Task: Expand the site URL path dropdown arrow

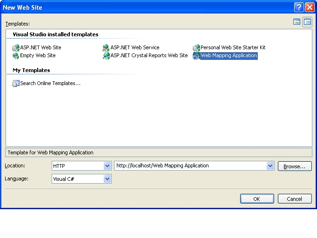Action: point(270,166)
